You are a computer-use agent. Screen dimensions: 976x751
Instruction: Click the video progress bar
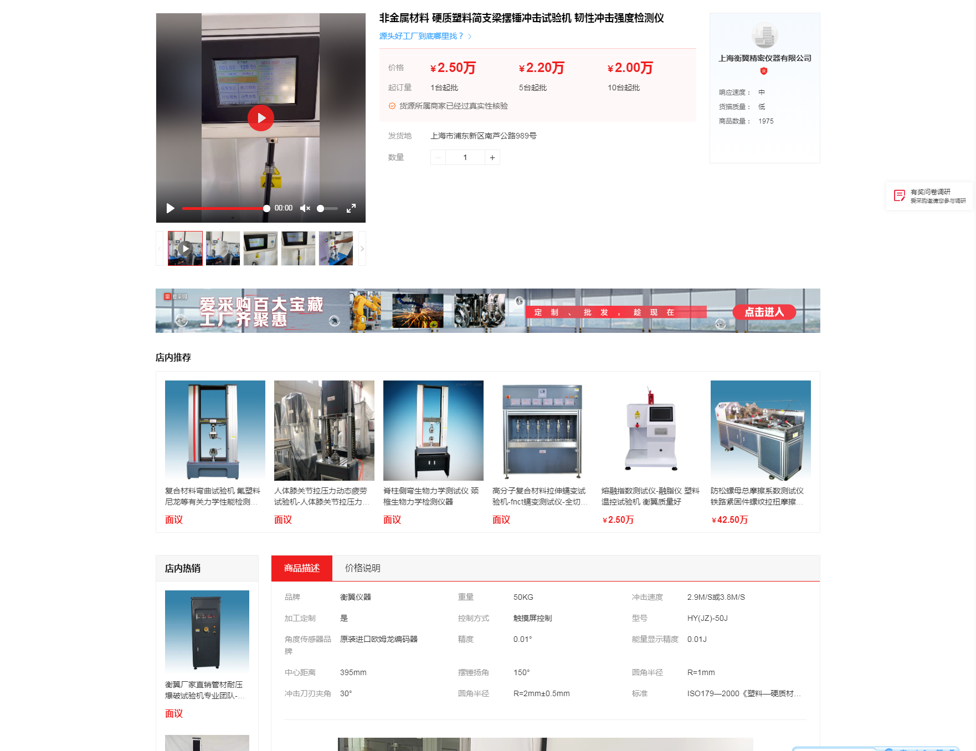tap(224, 208)
